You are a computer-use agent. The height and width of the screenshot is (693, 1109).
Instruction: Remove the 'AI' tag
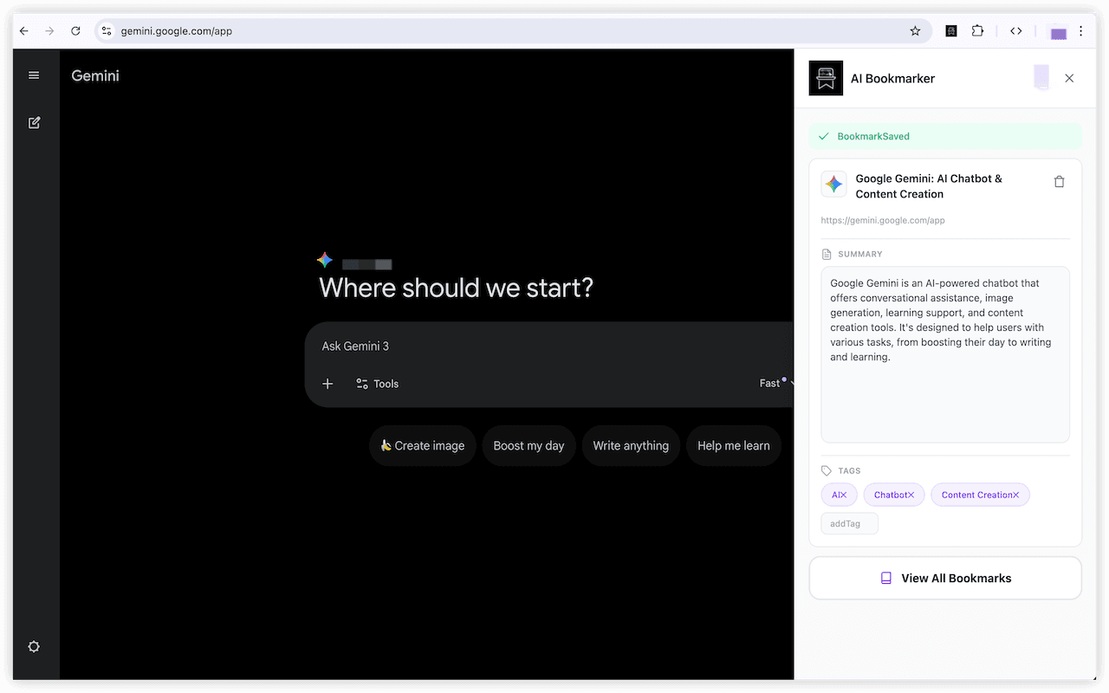click(845, 494)
